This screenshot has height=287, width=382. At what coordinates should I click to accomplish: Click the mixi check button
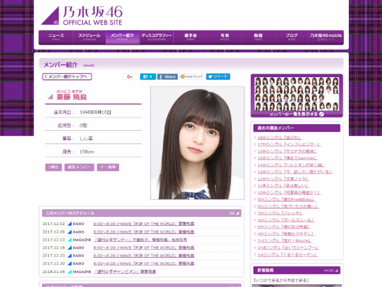191,77
